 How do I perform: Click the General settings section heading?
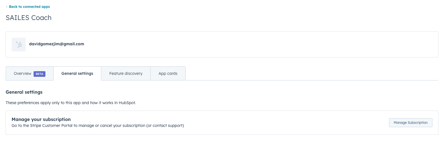(x=24, y=92)
